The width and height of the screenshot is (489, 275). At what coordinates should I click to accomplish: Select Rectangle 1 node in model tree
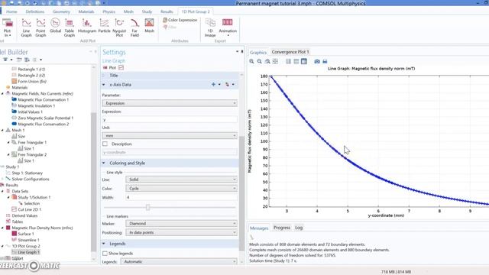coord(31,70)
